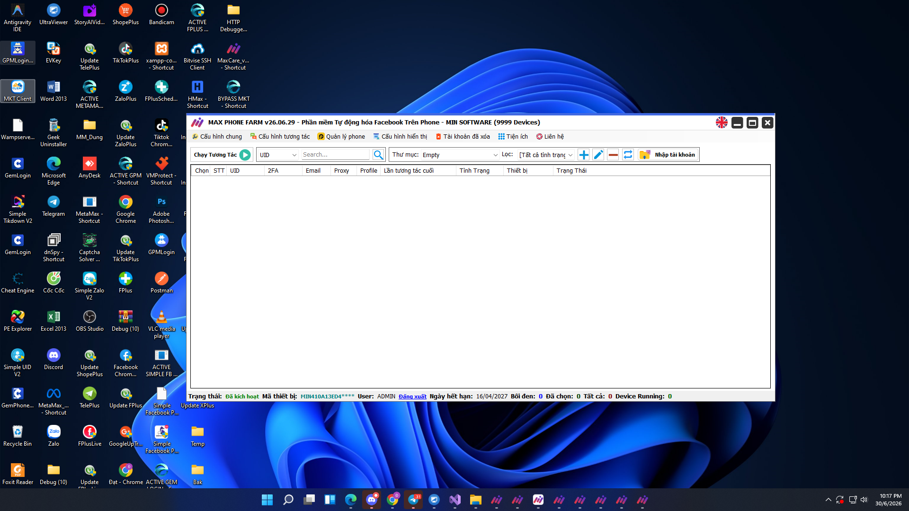Show hidden system tray icons
The image size is (909, 511).
point(828,500)
